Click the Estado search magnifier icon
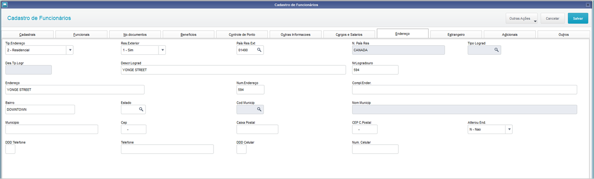Viewport: 594px width, 179px height. pos(141,109)
